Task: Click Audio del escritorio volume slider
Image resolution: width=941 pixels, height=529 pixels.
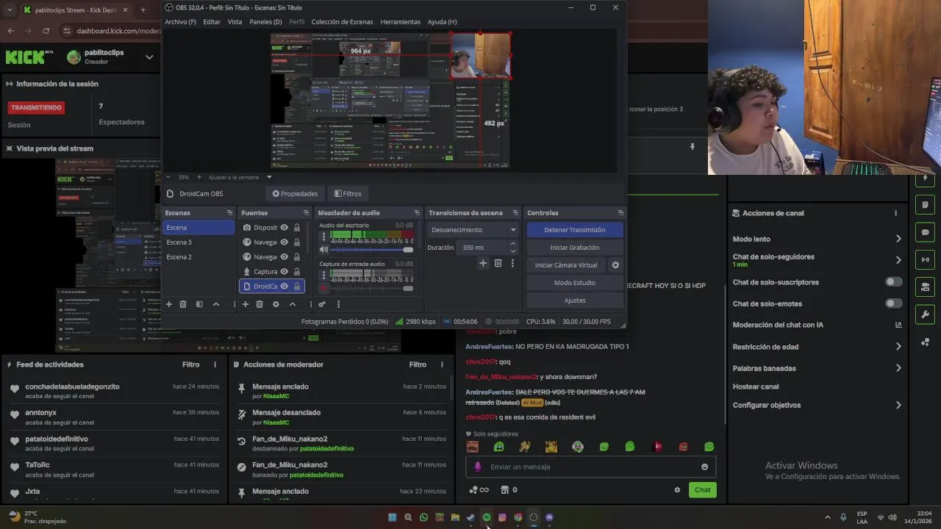Action: coord(372,250)
